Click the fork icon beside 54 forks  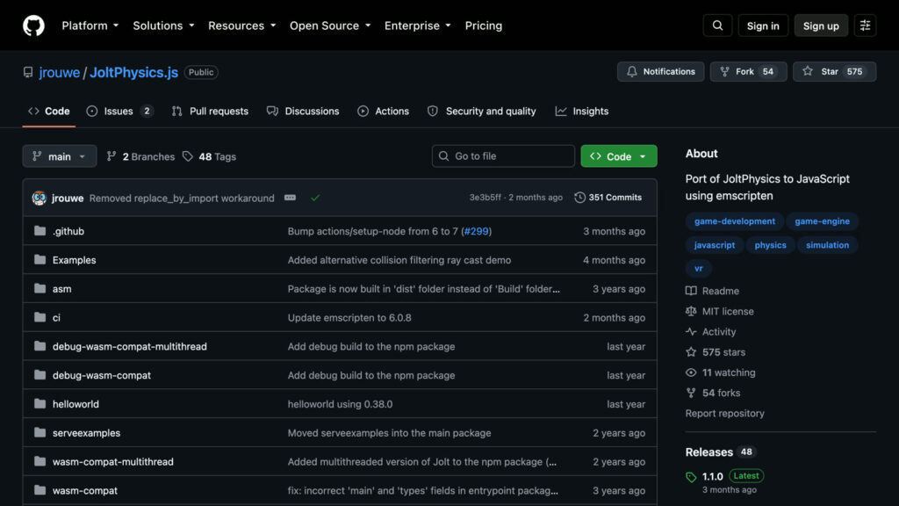click(691, 393)
